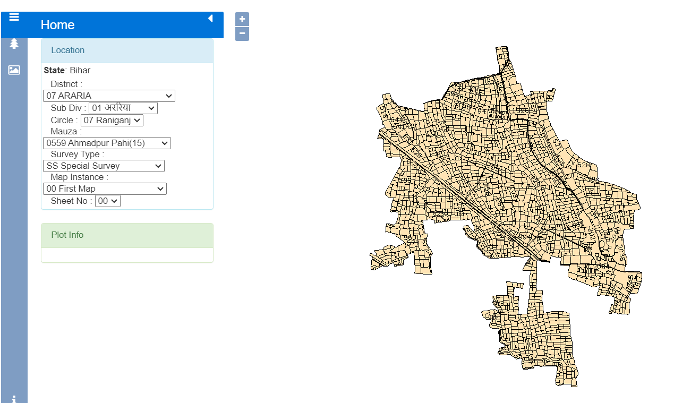This screenshot has height=403, width=674.
Task: Expand the Map Instance dropdown
Action: [x=105, y=188]
